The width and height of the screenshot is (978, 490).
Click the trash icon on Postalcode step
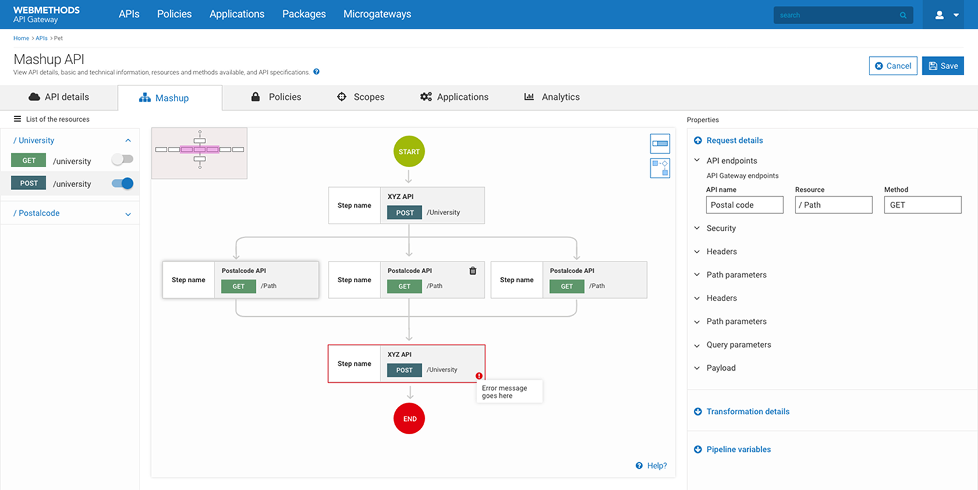[473, 271]
